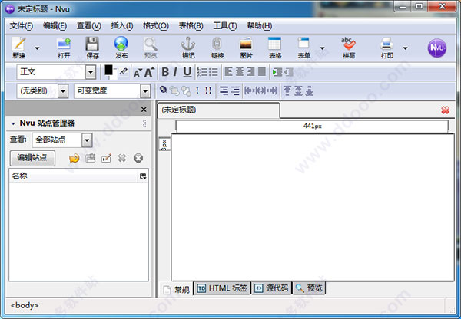Toggle Underline formatting
The height and width of the screenshot is (319, 461).
click(x=187, y=72)
